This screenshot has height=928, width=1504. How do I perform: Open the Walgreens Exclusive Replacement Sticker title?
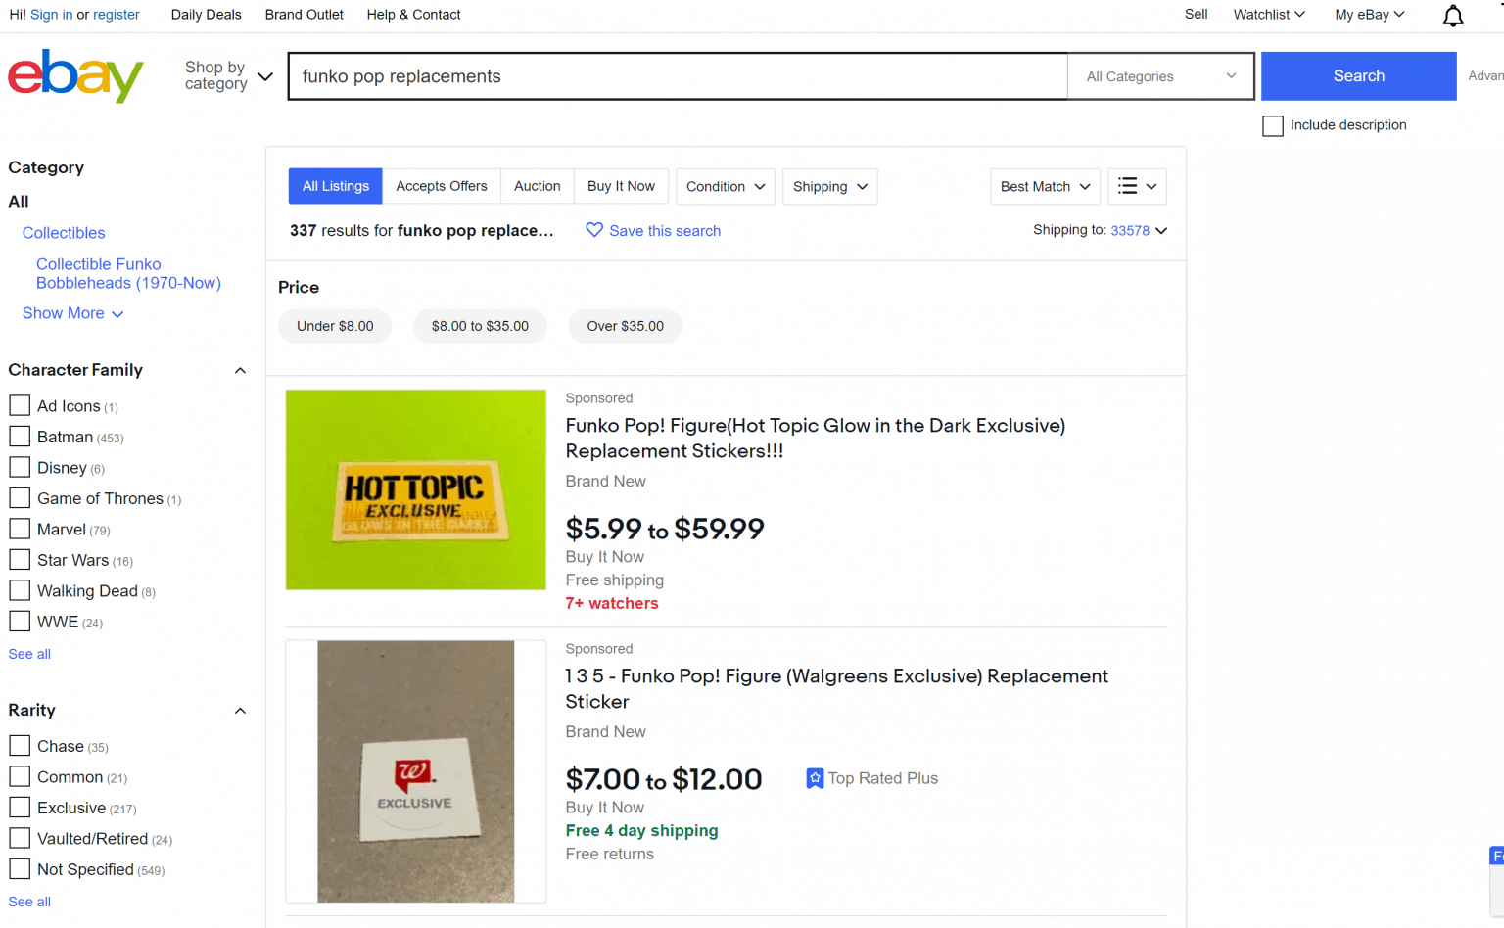pos(837,689)
